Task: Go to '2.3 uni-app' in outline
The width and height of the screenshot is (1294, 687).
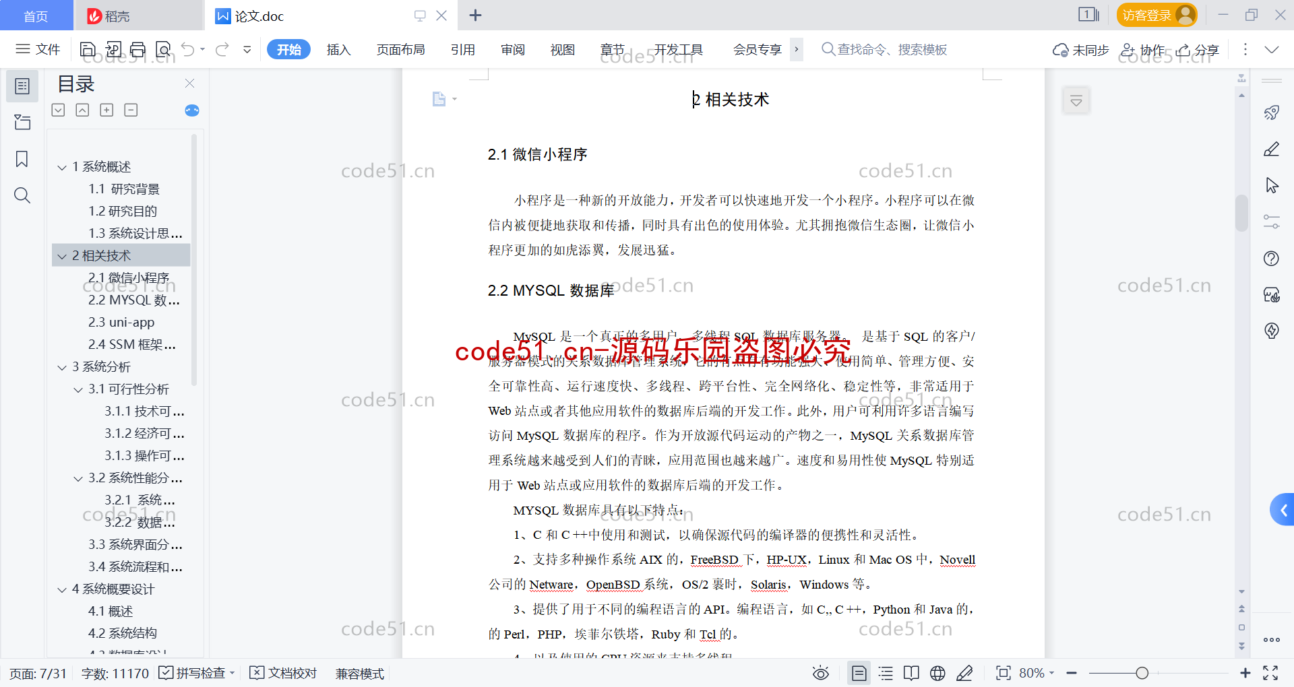Action: click(x=121, y=323)
